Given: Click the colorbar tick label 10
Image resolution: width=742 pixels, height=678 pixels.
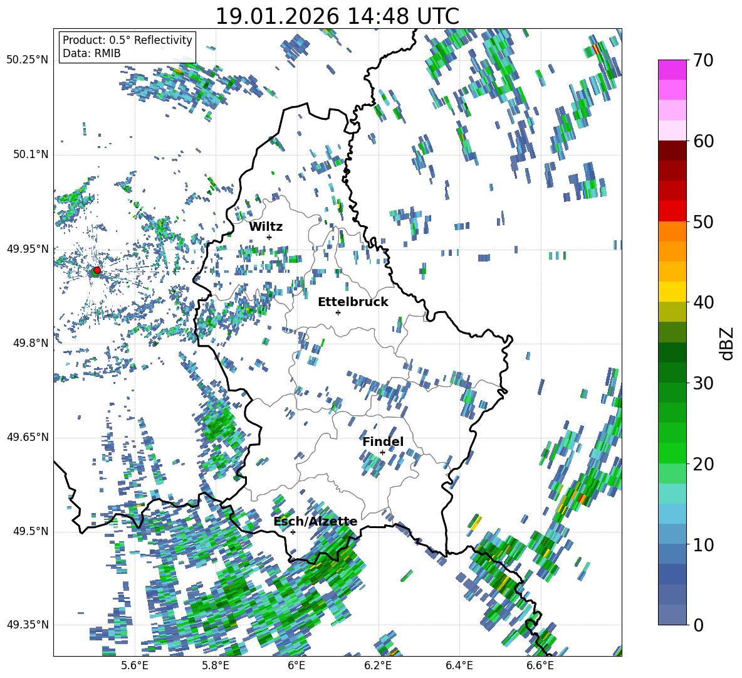Looking at the screenshot, I should (x=703, y=544).
